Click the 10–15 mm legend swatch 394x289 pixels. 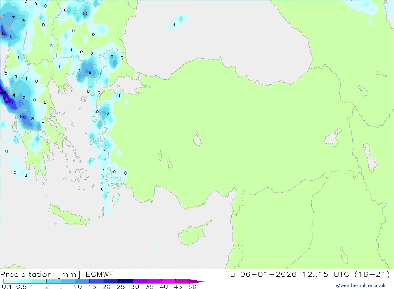coord(82,281)
